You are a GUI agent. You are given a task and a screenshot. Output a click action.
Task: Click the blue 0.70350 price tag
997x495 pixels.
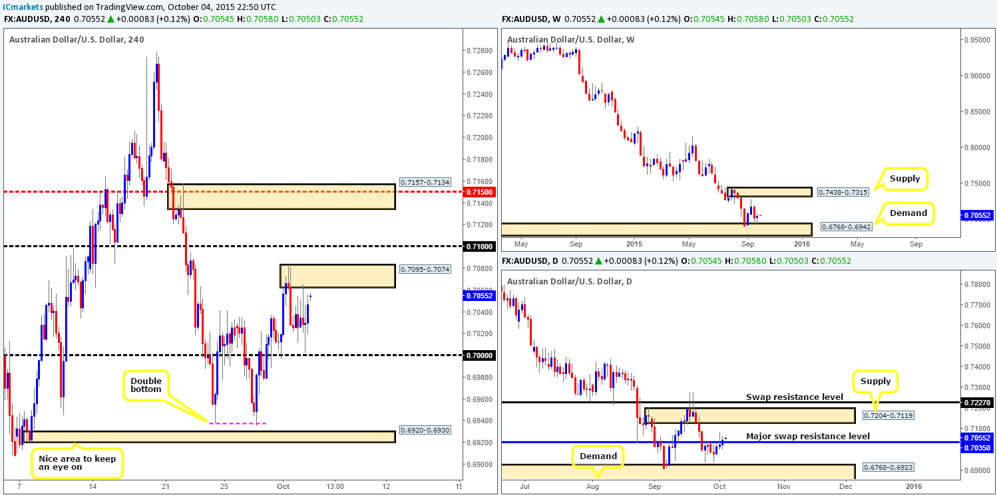[977, 448]
